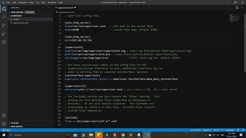Image resolution: width=246 pixels, height=138 pixels.
Task: Open the Windows Start menu
Action: click(4, 135)
